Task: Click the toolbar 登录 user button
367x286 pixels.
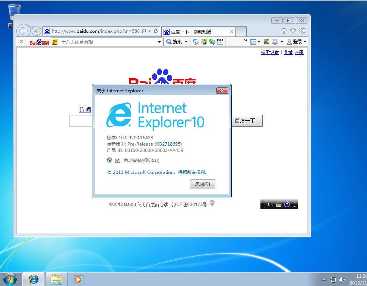Action: 295,42
